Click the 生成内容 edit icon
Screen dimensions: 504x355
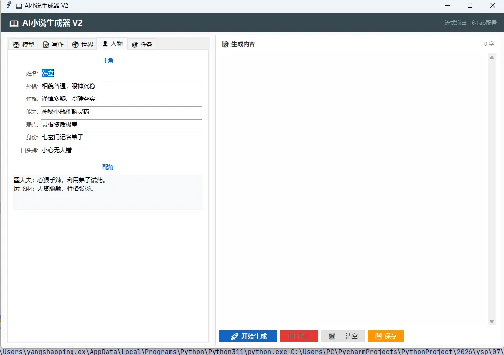[225, 44]
